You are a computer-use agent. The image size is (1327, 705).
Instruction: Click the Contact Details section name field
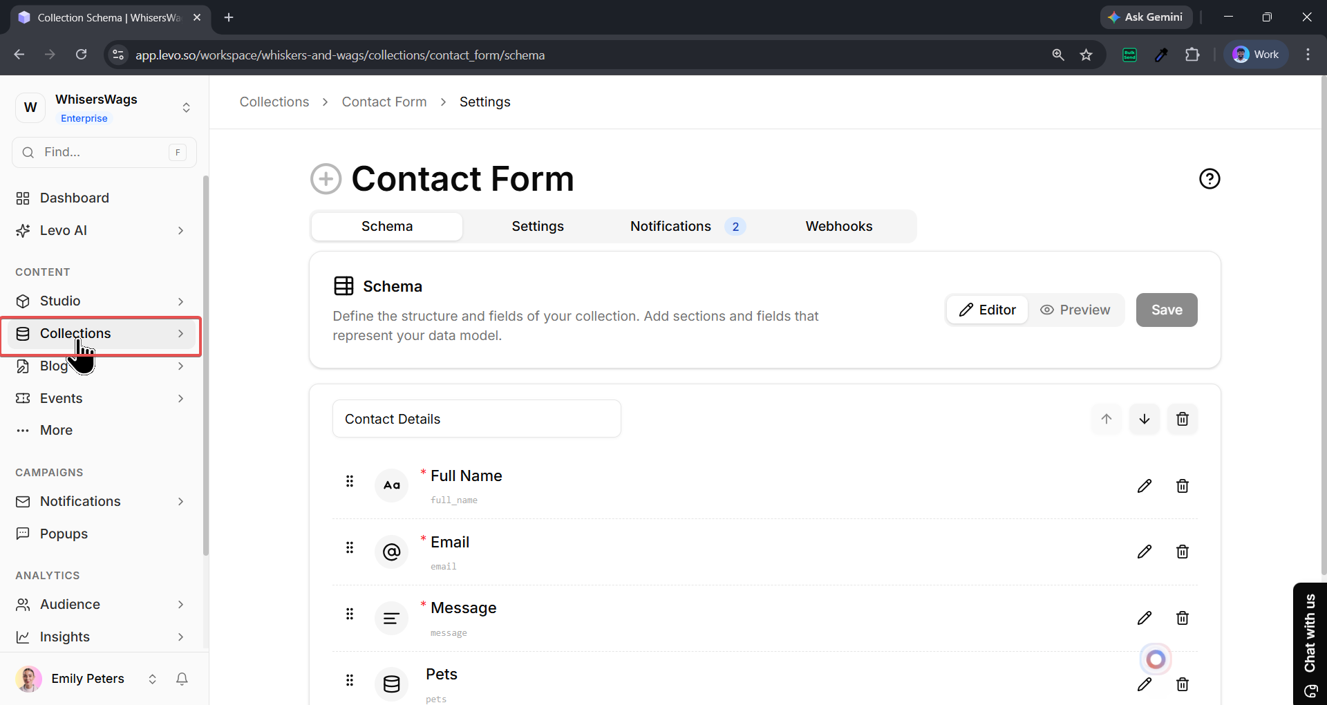coord(476,419)
